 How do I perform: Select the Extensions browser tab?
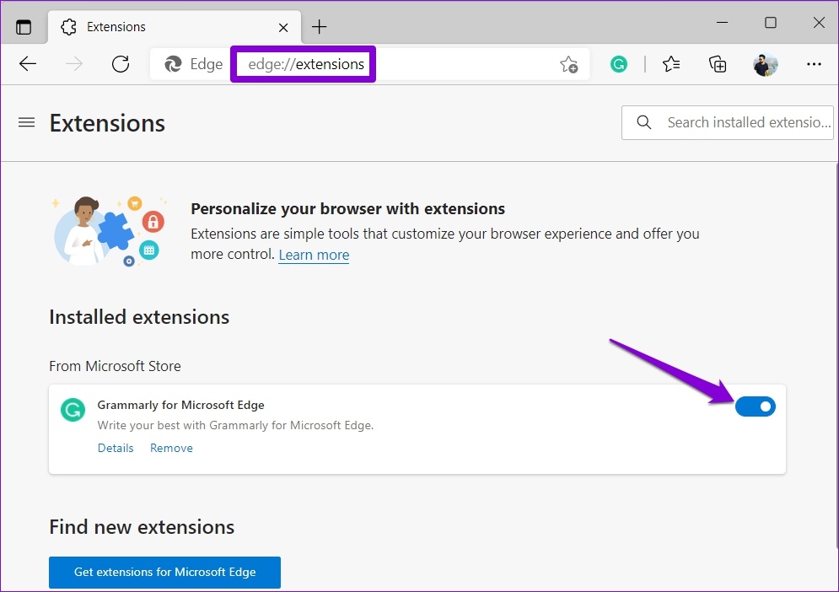[160, 27]
